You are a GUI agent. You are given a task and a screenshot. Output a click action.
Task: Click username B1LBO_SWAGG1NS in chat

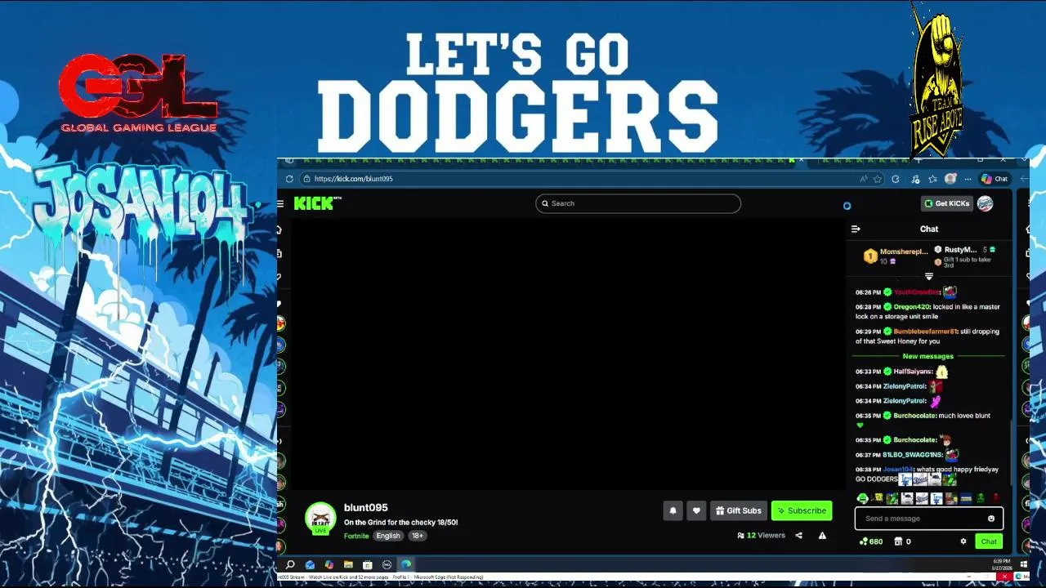pos(913,455)
